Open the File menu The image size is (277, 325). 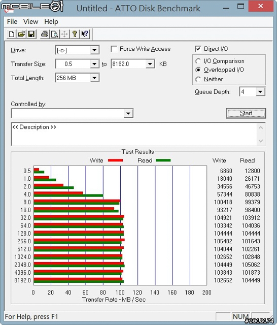coord(12,21)
